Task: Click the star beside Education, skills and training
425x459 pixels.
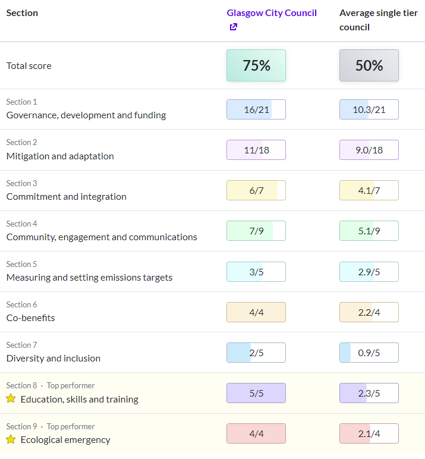Action: pos(11,398)
